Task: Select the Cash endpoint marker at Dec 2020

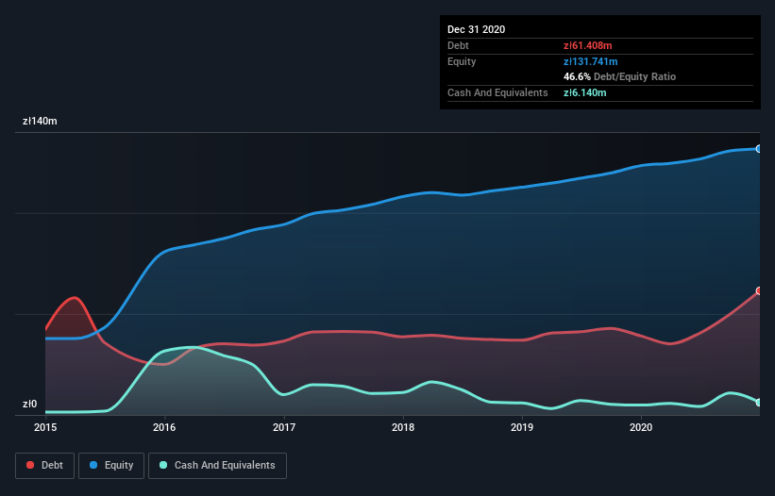Action: coord(759,403)
